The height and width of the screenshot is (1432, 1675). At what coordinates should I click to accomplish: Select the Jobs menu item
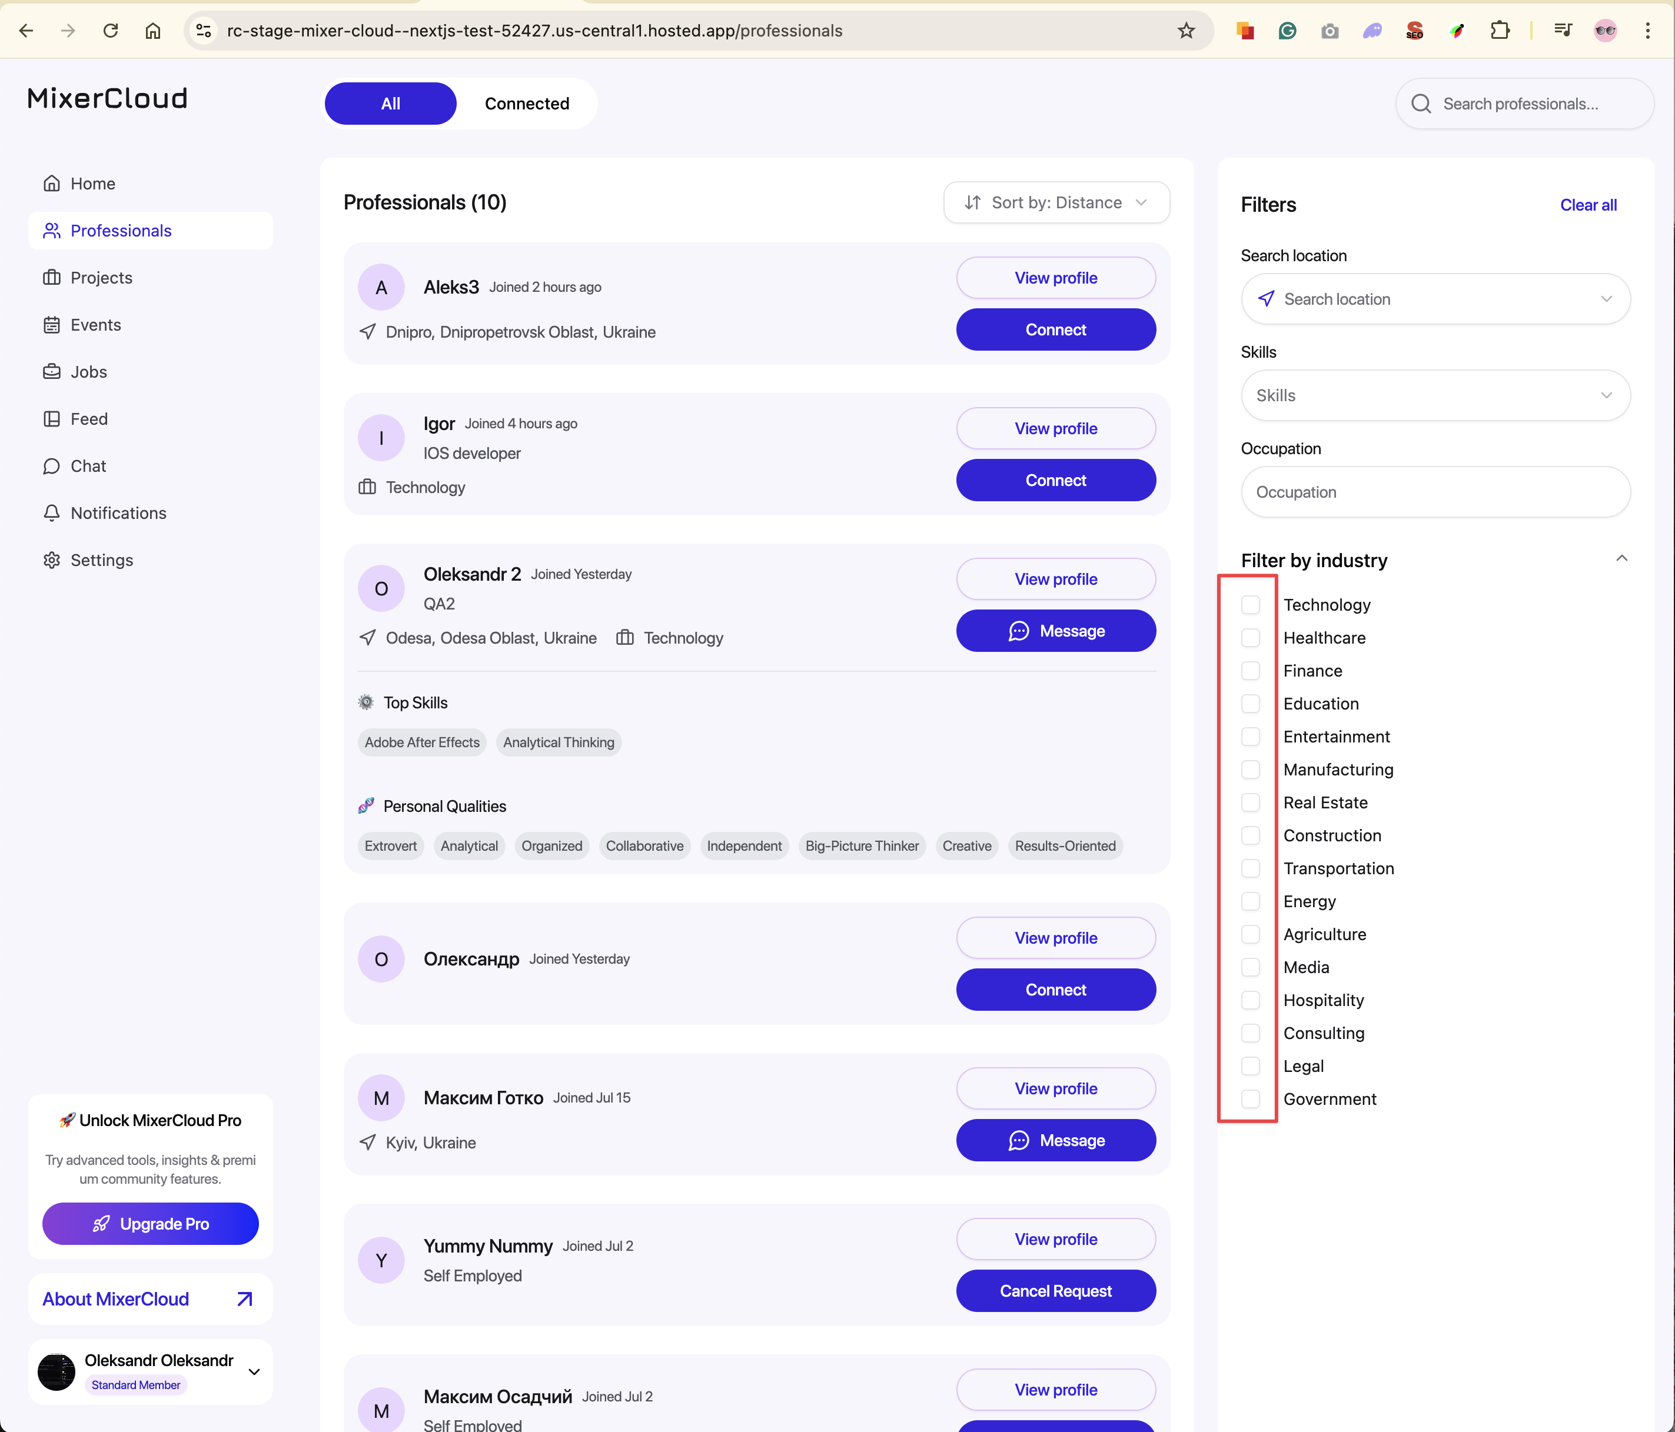tap(89, 372)
